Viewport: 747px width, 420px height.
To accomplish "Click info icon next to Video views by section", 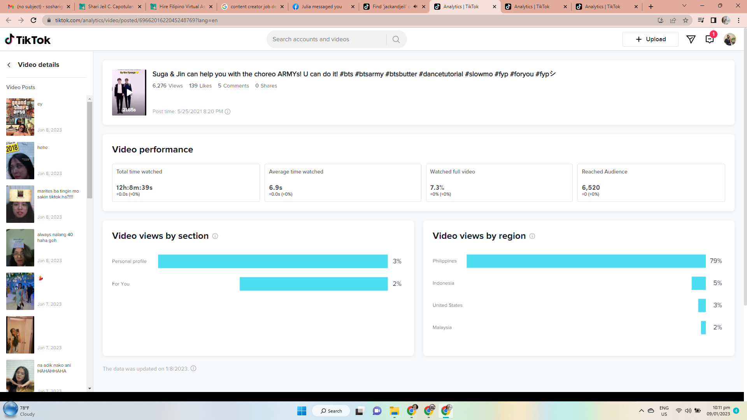I will 215,236.
